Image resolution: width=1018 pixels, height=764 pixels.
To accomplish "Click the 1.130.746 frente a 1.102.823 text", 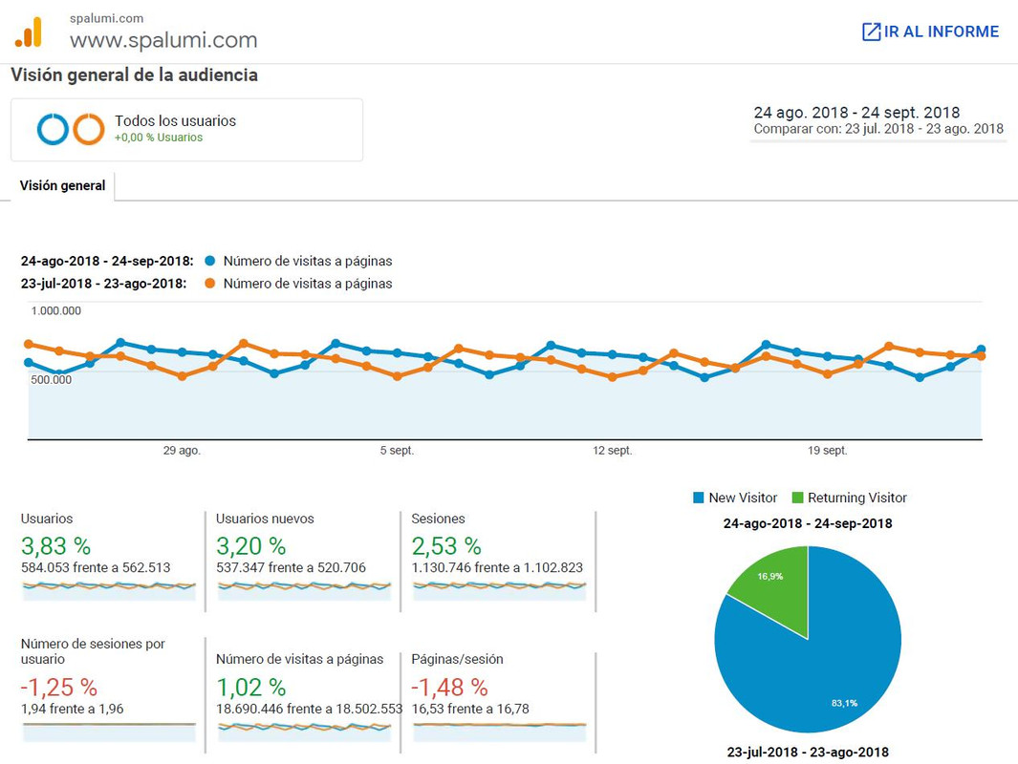I will coord(497,567).
